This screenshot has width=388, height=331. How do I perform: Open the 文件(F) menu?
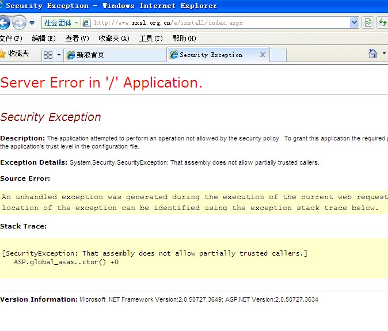click(11, 39)
